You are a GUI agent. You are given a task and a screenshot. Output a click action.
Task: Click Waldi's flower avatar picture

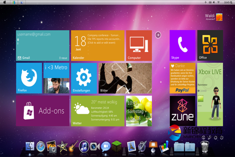[x=219, y=17]
